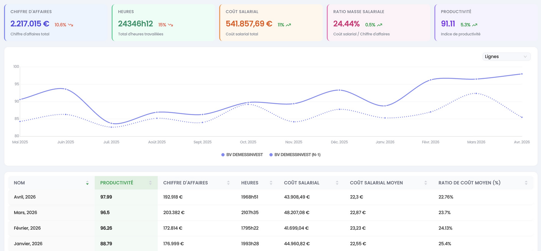The image size is (541, 251).
Task: Click sort arrows in PRODUCTIVITÉ header
Action: point(150,183)
